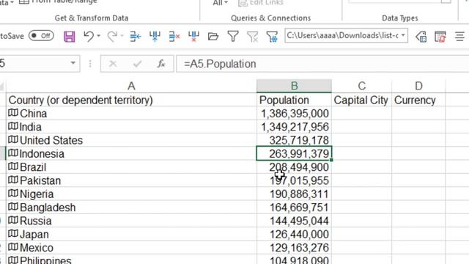Click inside the formula bar showing =A5.Population
Viewport: 469px width, 264px height.
(x=322, y=64)
